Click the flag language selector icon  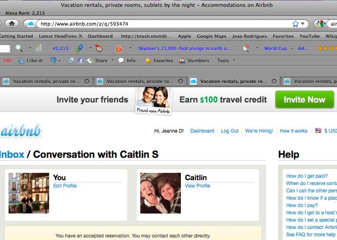pos(319,131)
